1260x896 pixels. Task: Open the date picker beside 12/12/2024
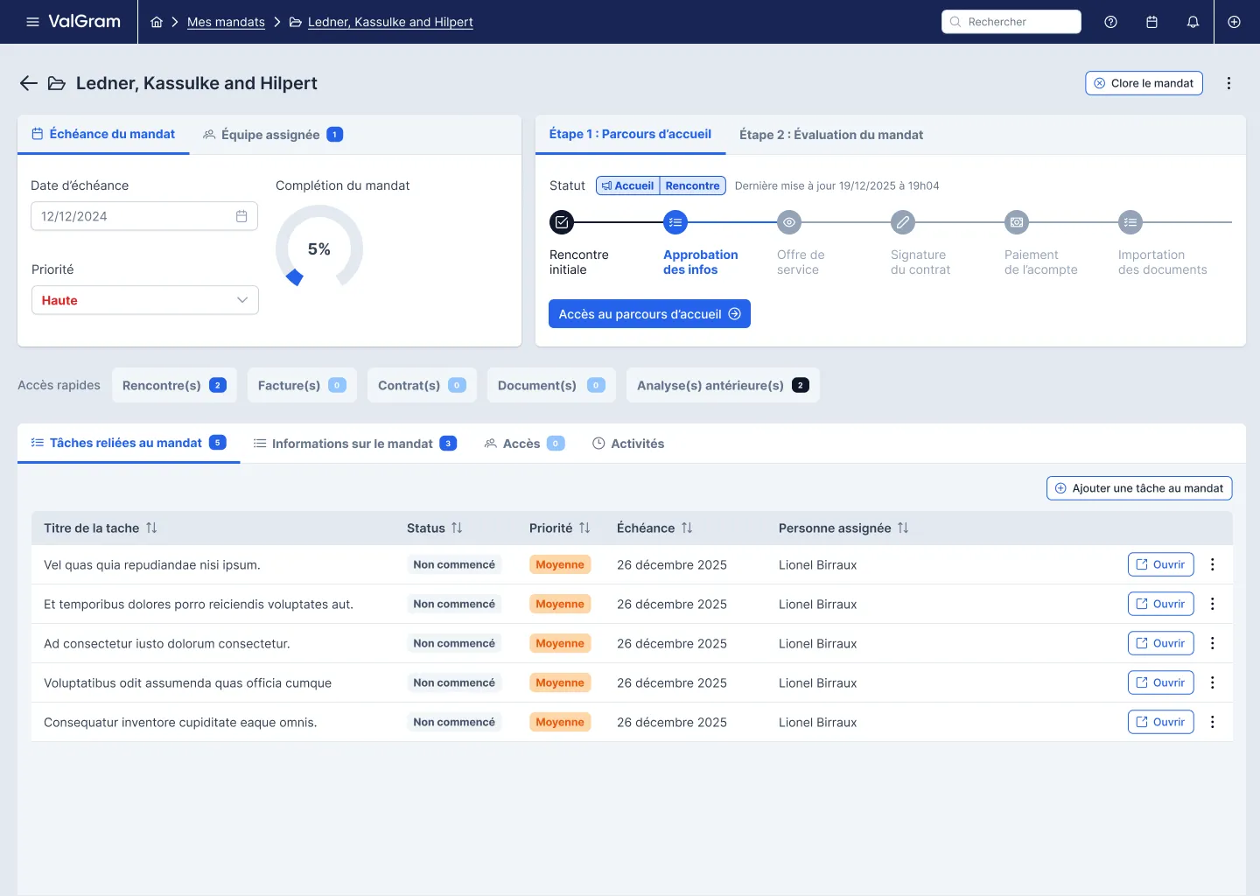(241, 215)
